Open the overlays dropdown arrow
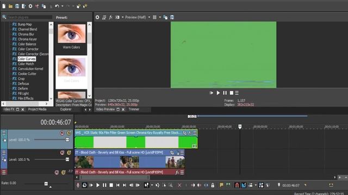This screenshot has height=195, width=348. (160, 17)
